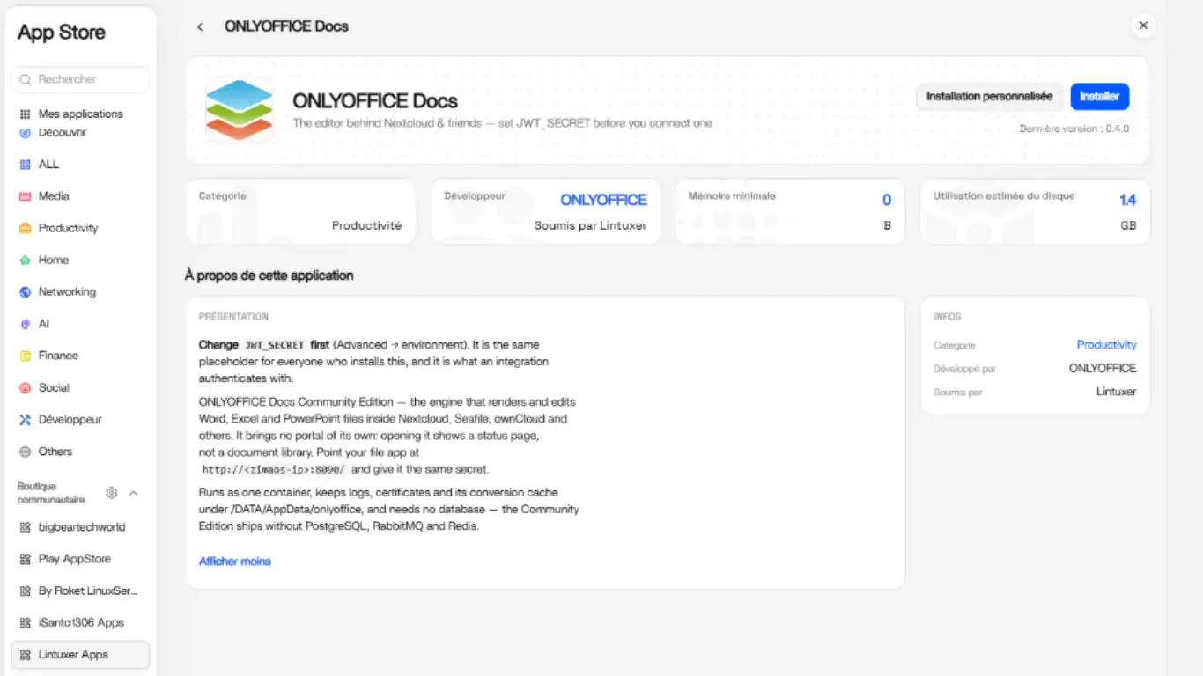The image size is (1203, 676).
Task: Open the Lintuxer Apps store
Action: (80, 655)
